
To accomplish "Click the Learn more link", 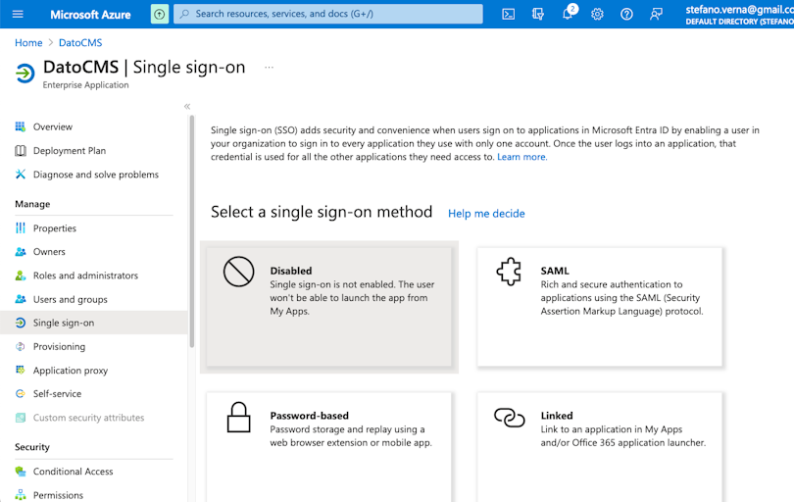I will tap(522, 157).
